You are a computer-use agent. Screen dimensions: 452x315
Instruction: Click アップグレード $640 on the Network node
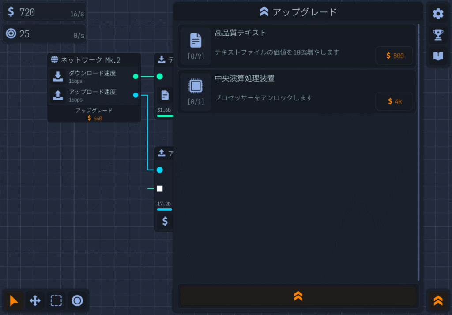pyautogui.click(x=94, y=114)
